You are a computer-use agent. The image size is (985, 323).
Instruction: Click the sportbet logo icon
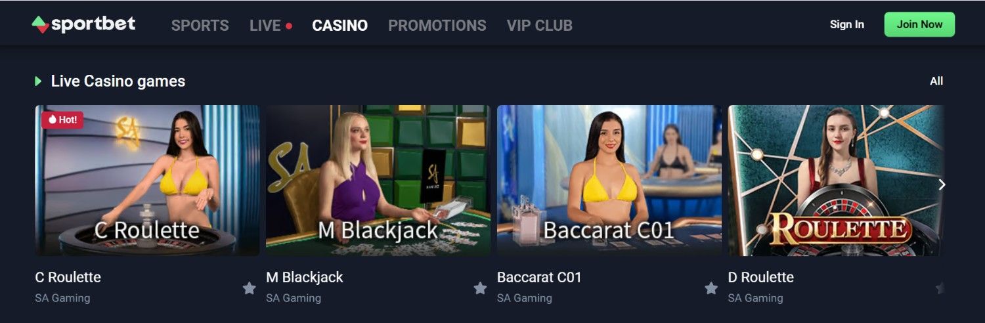coord(41,24)
